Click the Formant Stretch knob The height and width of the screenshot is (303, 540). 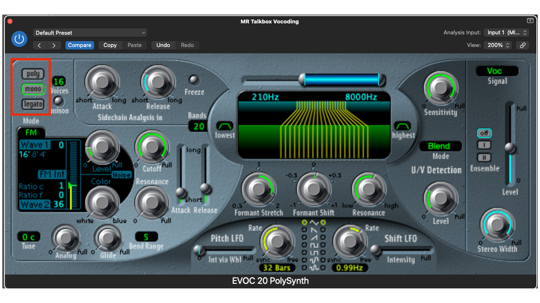[258, 189]
